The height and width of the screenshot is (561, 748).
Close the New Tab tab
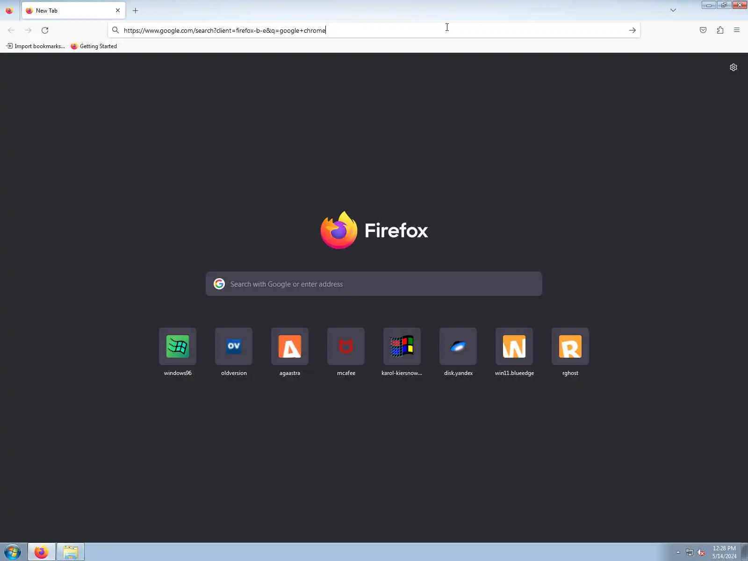point(118,10)
